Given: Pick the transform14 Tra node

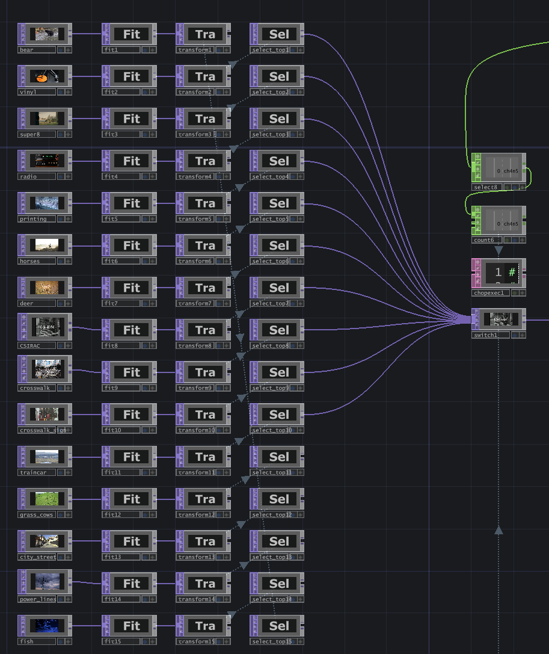Looking at the screenshot, I should pos(205,584).
